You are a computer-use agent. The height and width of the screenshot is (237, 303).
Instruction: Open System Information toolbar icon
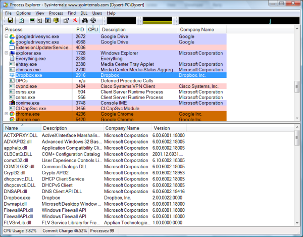click(32, 20)
